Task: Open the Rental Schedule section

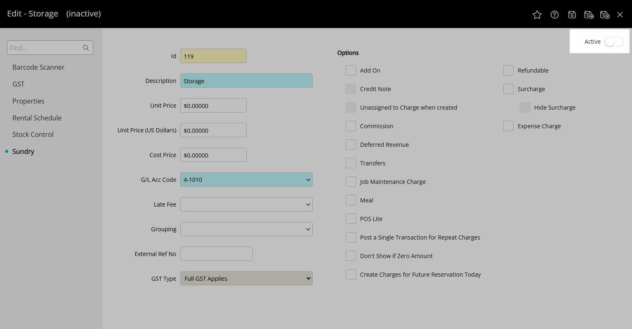Action: point(37,118)
